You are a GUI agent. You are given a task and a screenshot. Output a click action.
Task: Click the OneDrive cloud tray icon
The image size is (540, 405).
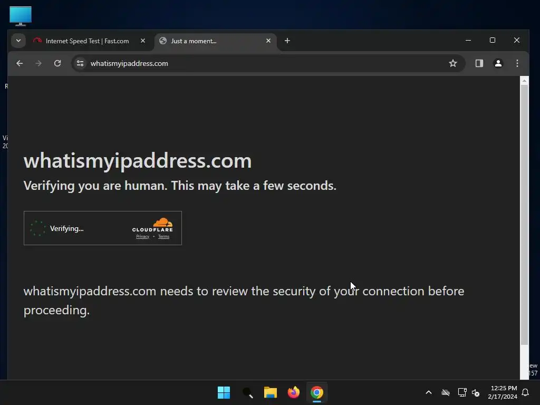tap(446, 392)
